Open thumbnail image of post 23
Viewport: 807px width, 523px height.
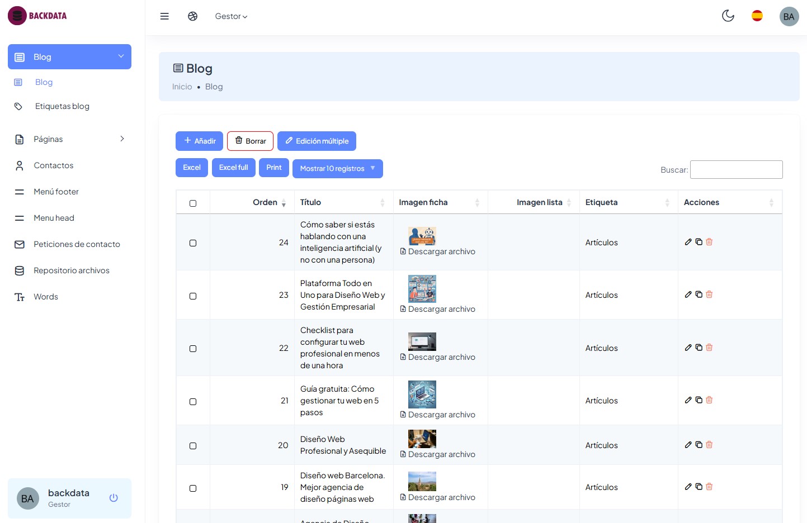pyautogui.click(x=422, y=289)
